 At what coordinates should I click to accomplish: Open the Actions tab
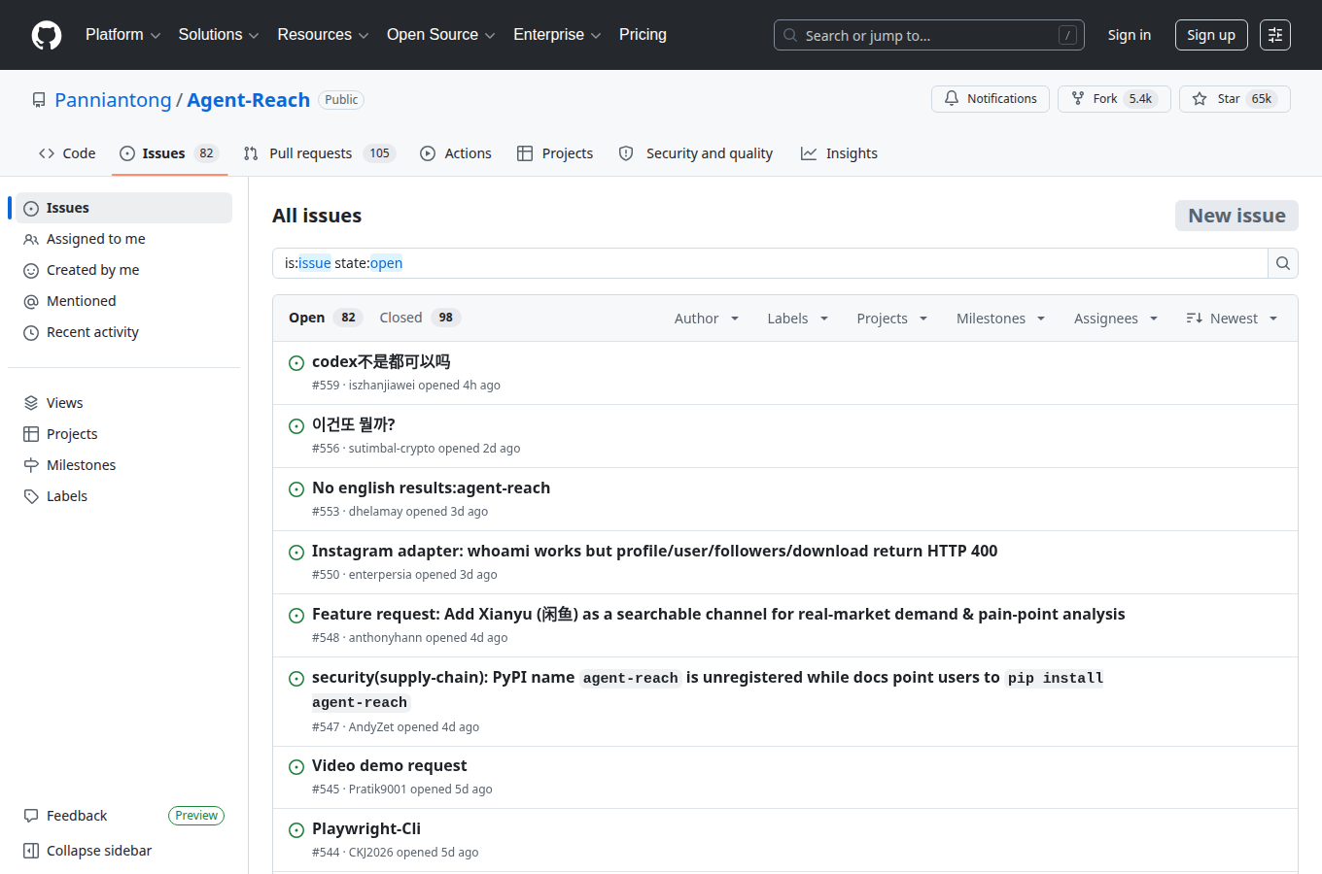pyautogui.click(x=456, y=153)
